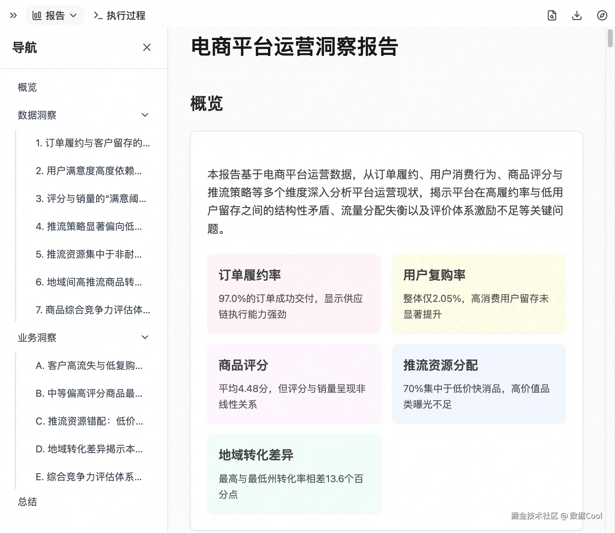Open the 报告 dropdown arrow

[x=73, y=15]
